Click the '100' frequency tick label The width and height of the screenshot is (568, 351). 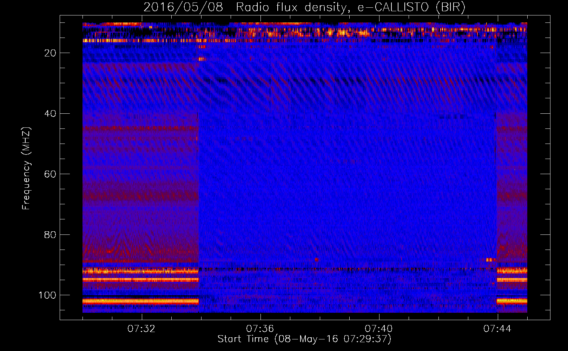coord(47,295)
